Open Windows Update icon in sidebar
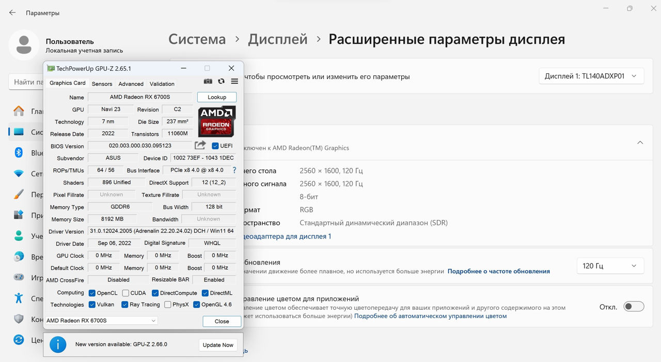661x362 pixels. 19,340
